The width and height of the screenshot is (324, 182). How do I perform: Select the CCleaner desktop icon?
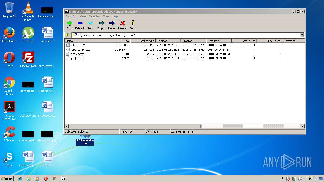[9, 134]
